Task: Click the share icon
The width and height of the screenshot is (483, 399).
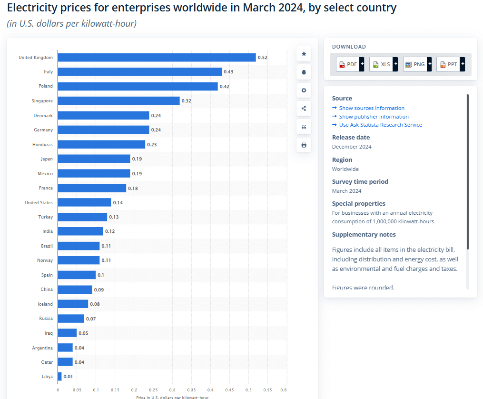Action: point(304,109)
